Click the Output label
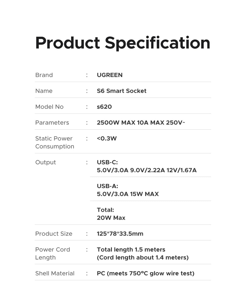 click(45, 162)
